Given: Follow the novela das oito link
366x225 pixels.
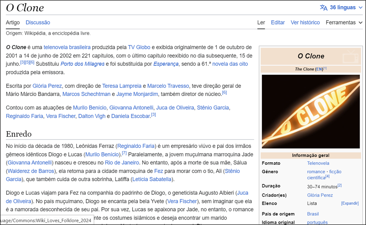Looking at the screenshot, I should tap(230, 64).
